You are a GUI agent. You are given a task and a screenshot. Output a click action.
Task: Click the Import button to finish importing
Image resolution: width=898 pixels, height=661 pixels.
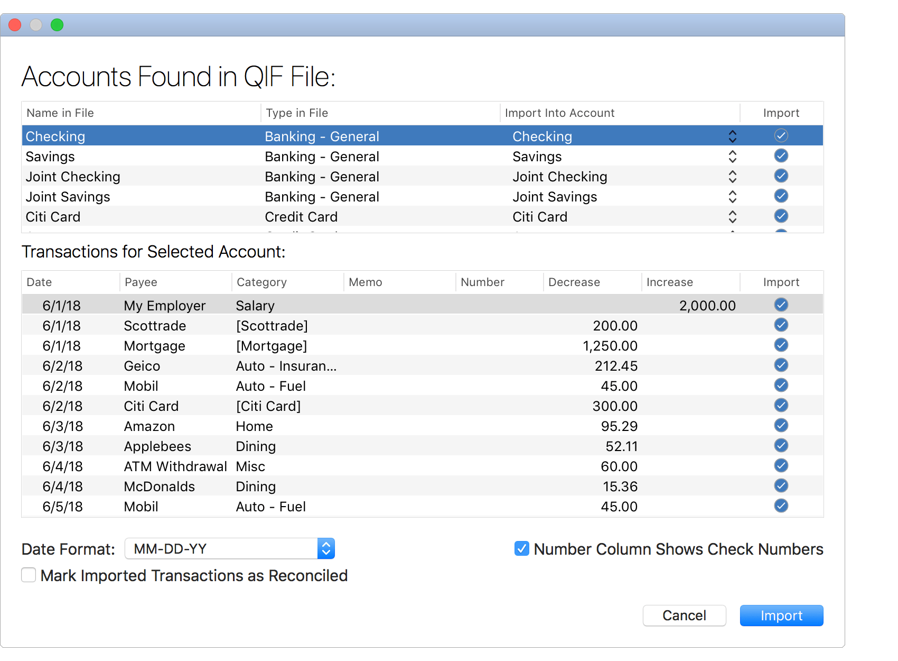(x=781, y=616)
